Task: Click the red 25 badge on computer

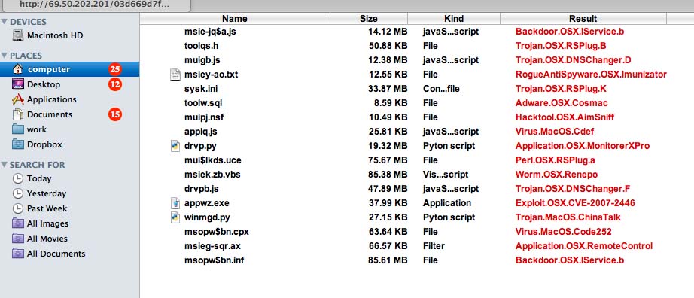Action: [x=115, y=69]
